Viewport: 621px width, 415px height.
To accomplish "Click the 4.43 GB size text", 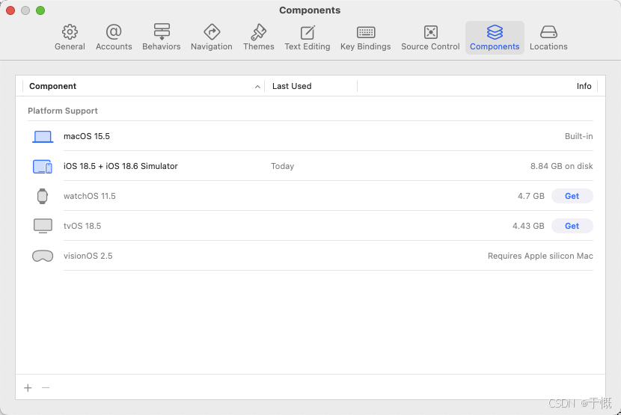I will pos(528,226).
